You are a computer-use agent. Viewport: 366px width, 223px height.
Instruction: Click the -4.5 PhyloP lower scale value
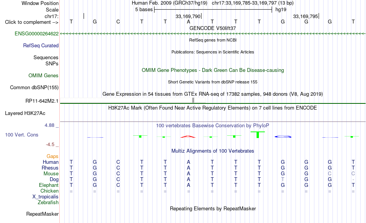click(x=50, y=145)
